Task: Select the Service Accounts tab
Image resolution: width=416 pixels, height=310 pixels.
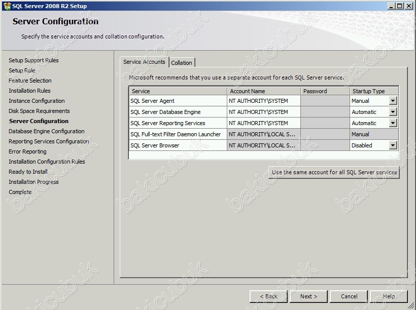Action: pos(144,62)
